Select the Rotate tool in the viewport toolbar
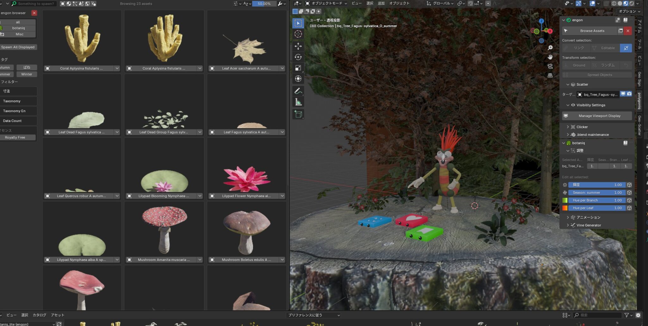This screenshot has height=326, width=648. (x=299, y=57)
